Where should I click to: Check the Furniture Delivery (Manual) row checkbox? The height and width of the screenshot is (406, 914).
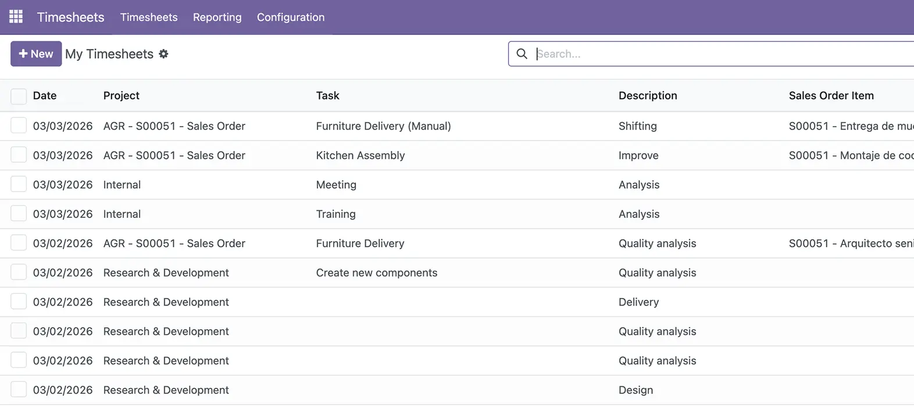pos(19,125)
